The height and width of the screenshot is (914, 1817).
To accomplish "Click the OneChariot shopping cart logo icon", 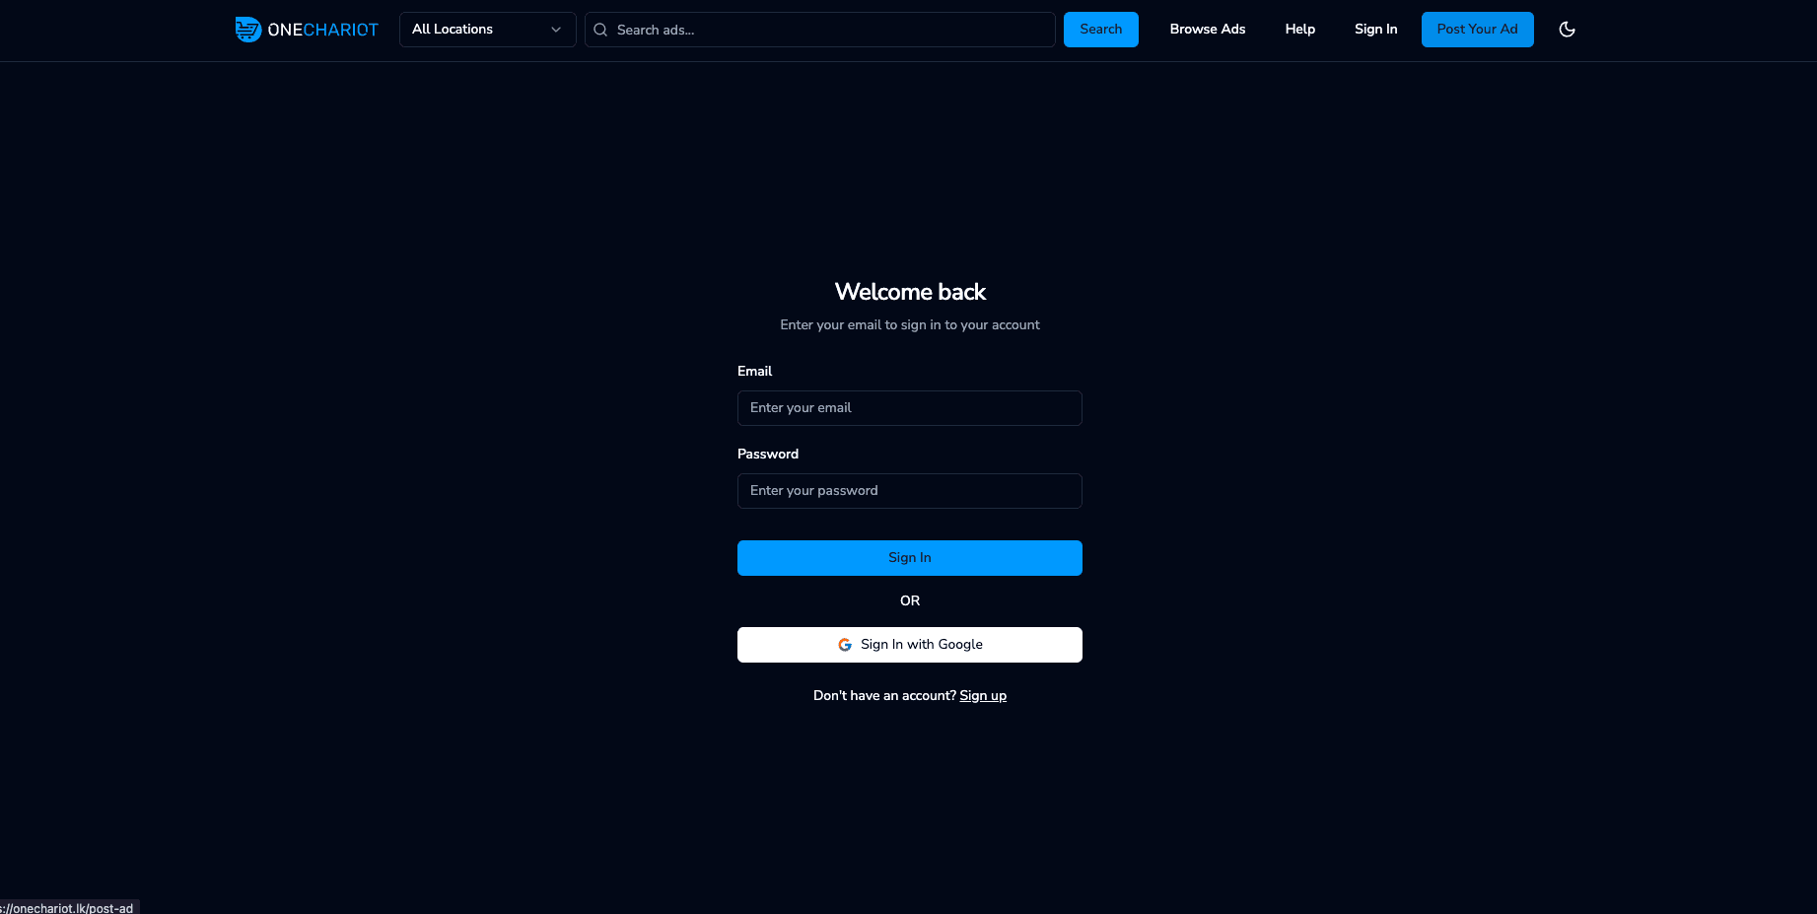I will (x=247, y=30).
